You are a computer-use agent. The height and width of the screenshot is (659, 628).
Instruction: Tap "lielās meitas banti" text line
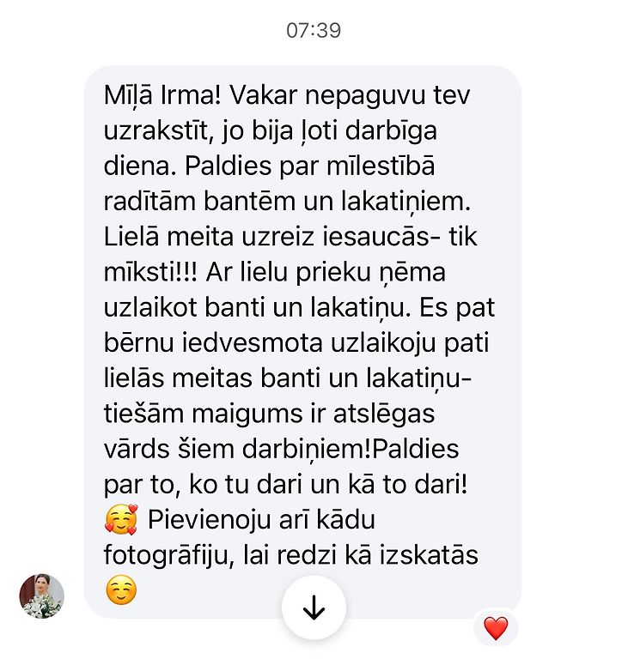tap(212, 378)
